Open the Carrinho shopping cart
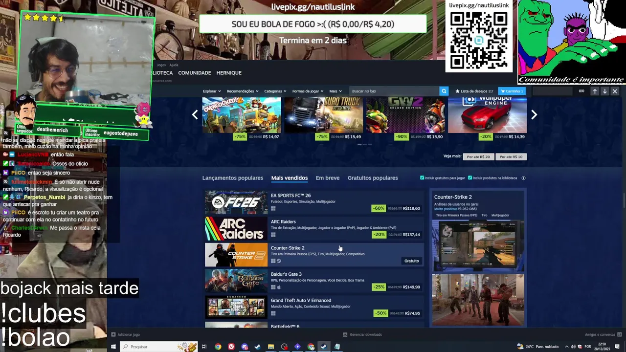 click(x=512, y=91)
